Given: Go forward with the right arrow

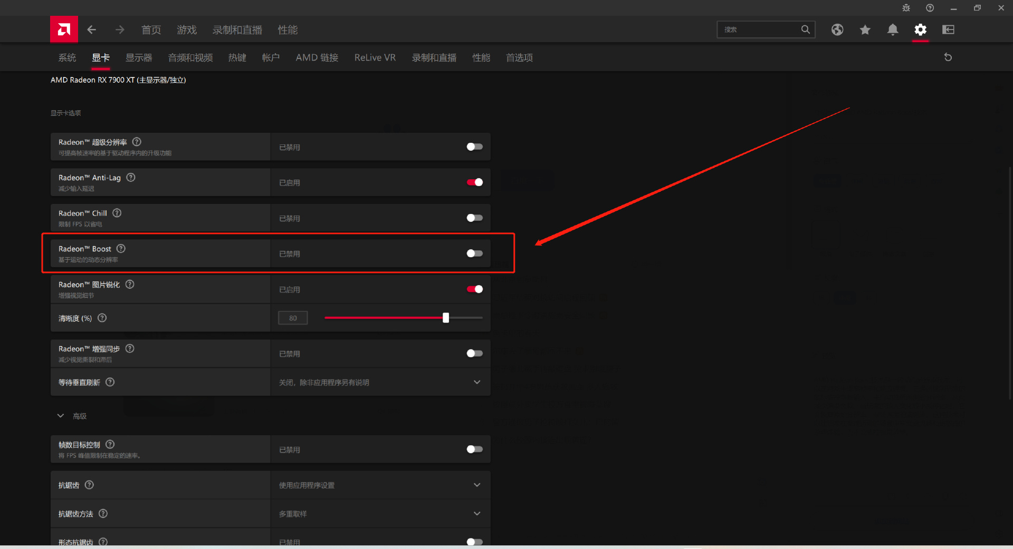Looking at the screenshot, I should (x=120, y=30).
